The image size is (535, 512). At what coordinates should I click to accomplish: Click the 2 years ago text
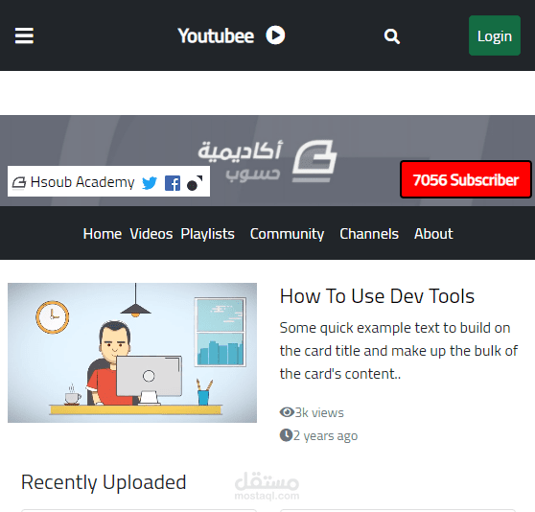[325, 436]
